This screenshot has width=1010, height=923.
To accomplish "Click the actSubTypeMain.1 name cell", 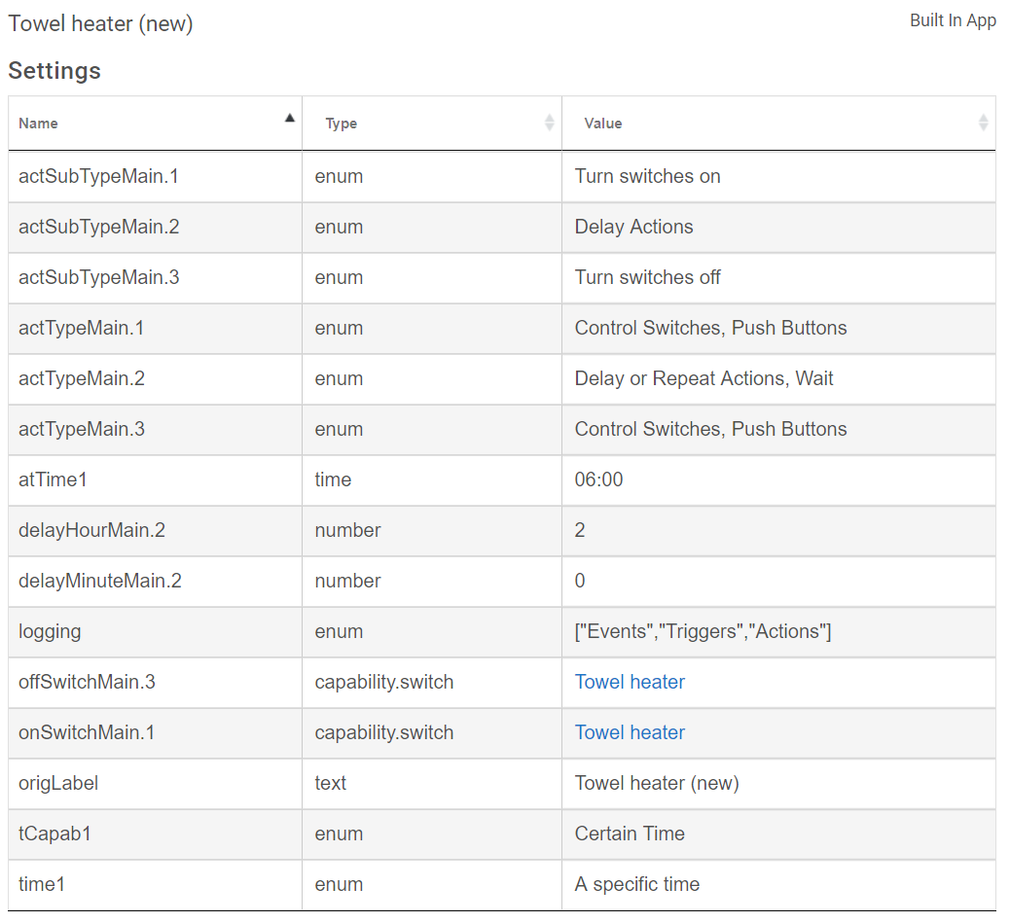I will click(98, 176).
